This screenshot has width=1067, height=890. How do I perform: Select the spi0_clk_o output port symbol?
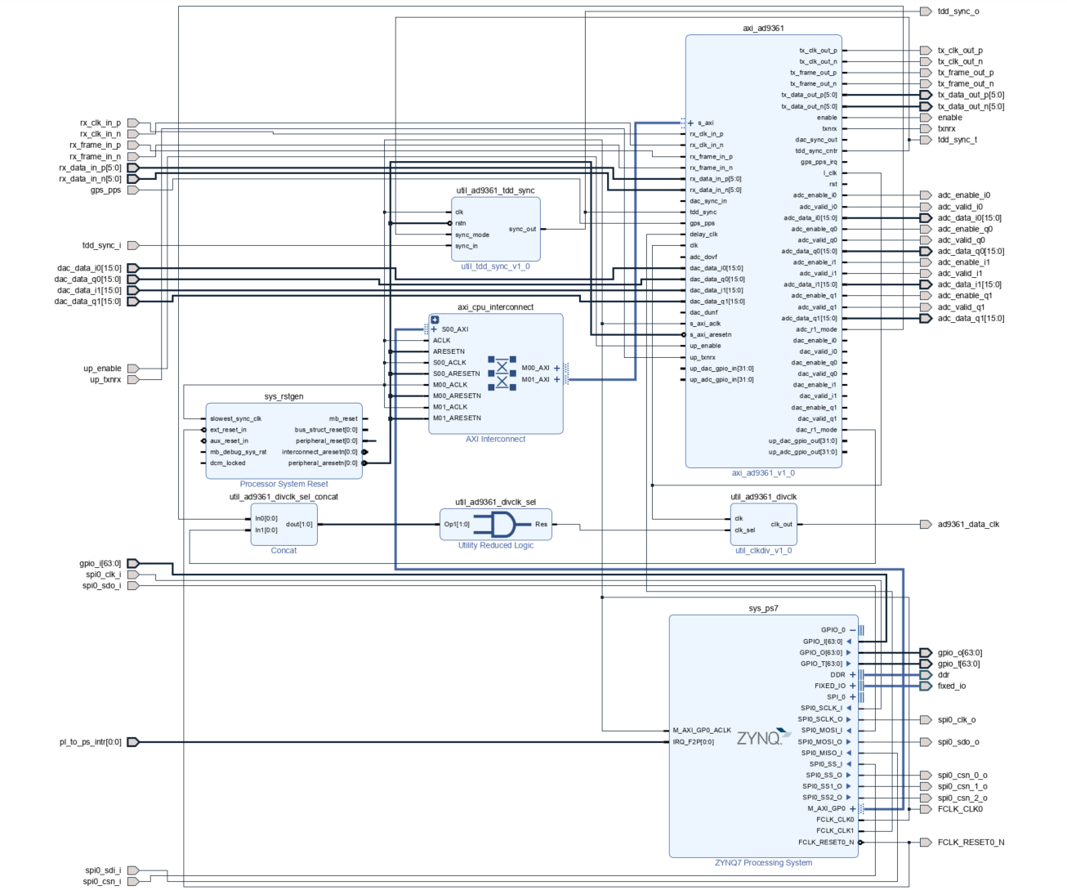926,720
